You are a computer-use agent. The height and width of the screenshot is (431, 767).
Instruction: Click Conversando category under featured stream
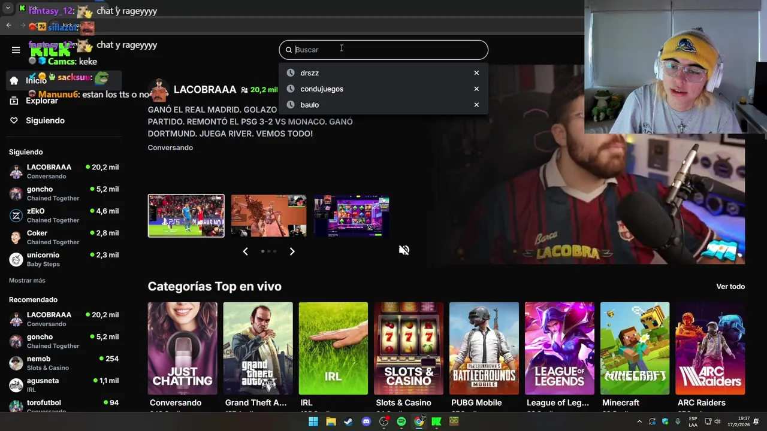pyautogui.click(x=170, y=147)
